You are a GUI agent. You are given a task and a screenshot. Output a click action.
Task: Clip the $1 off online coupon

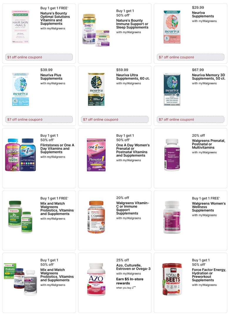39,57
